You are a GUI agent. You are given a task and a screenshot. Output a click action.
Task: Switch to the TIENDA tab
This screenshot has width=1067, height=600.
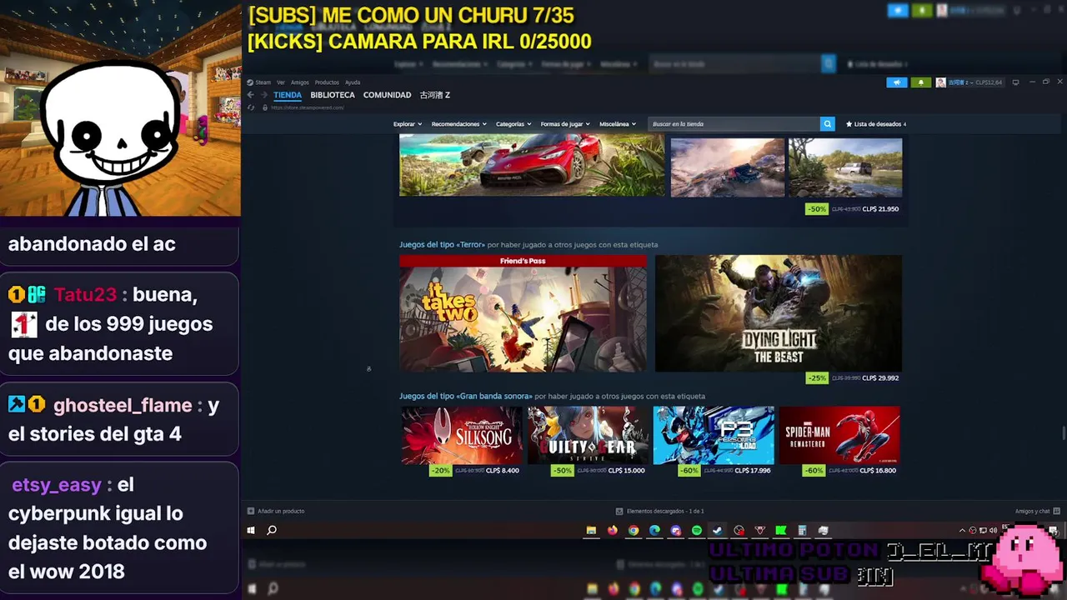[288, 95]
